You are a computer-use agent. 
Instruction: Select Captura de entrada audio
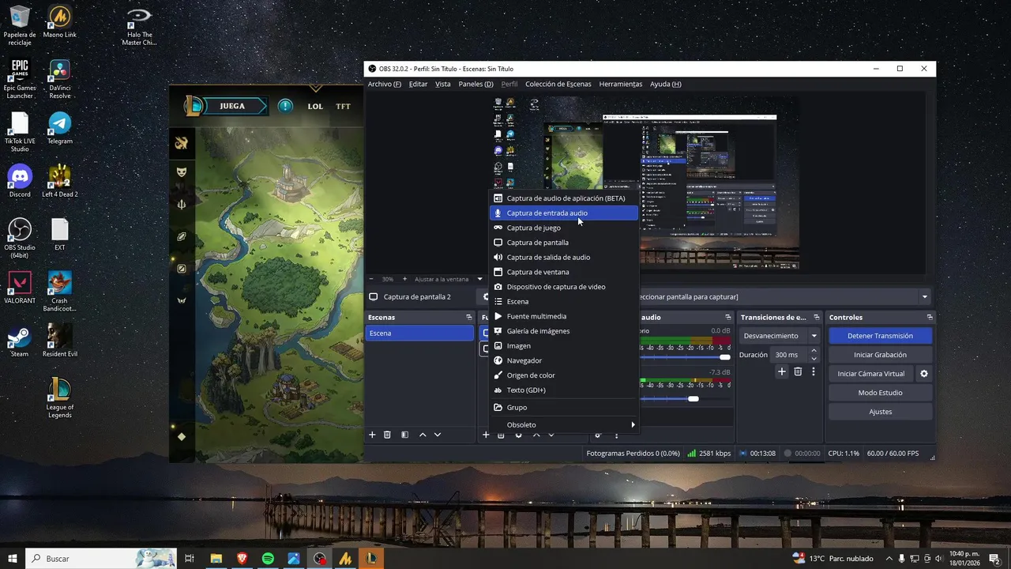pyautogui.click(x=564, y=213)
